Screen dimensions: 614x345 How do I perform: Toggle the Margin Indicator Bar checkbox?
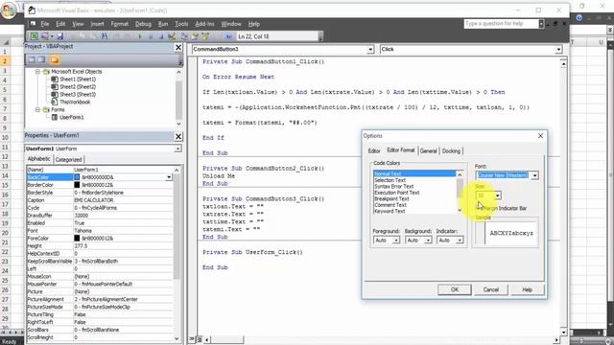coord(478,208)
